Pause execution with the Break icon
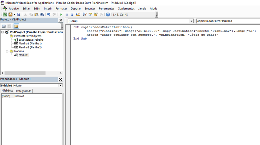 [67, 15]
